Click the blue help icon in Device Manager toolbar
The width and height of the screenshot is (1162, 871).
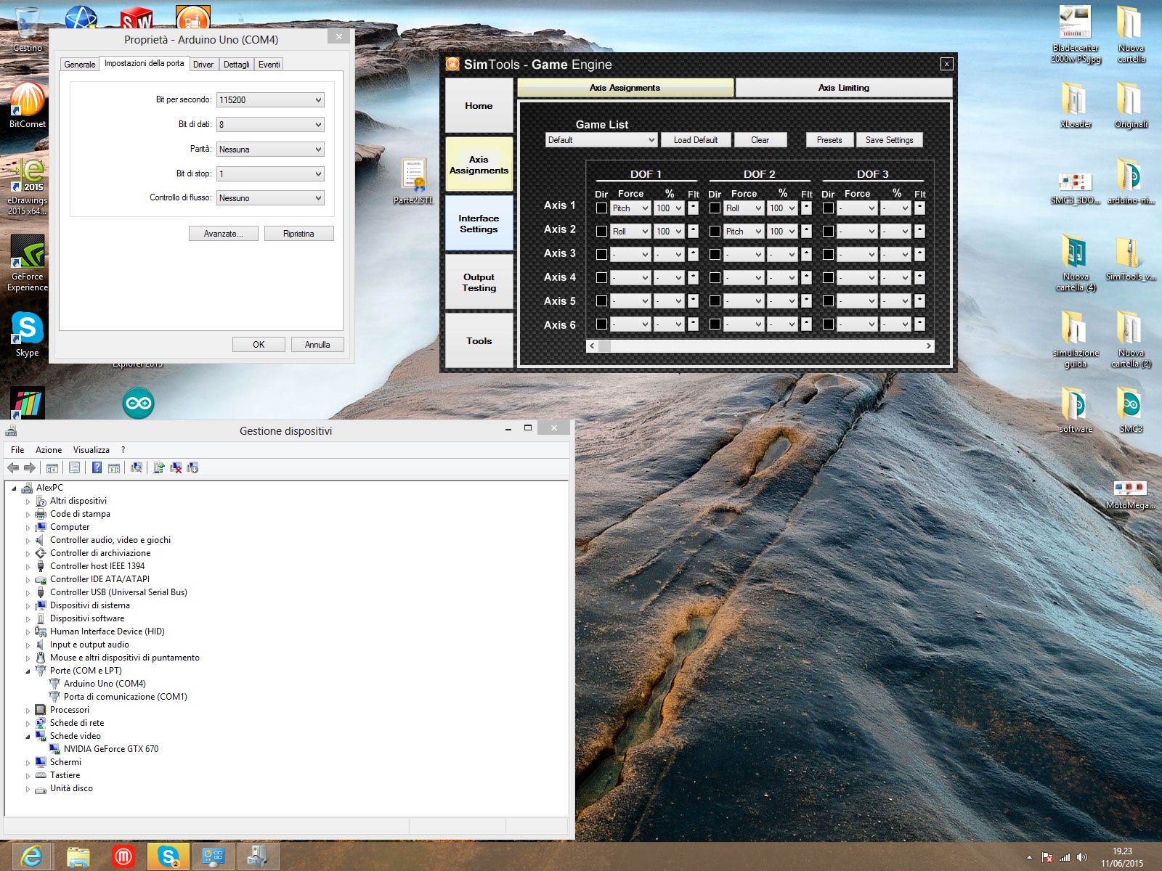97,468
